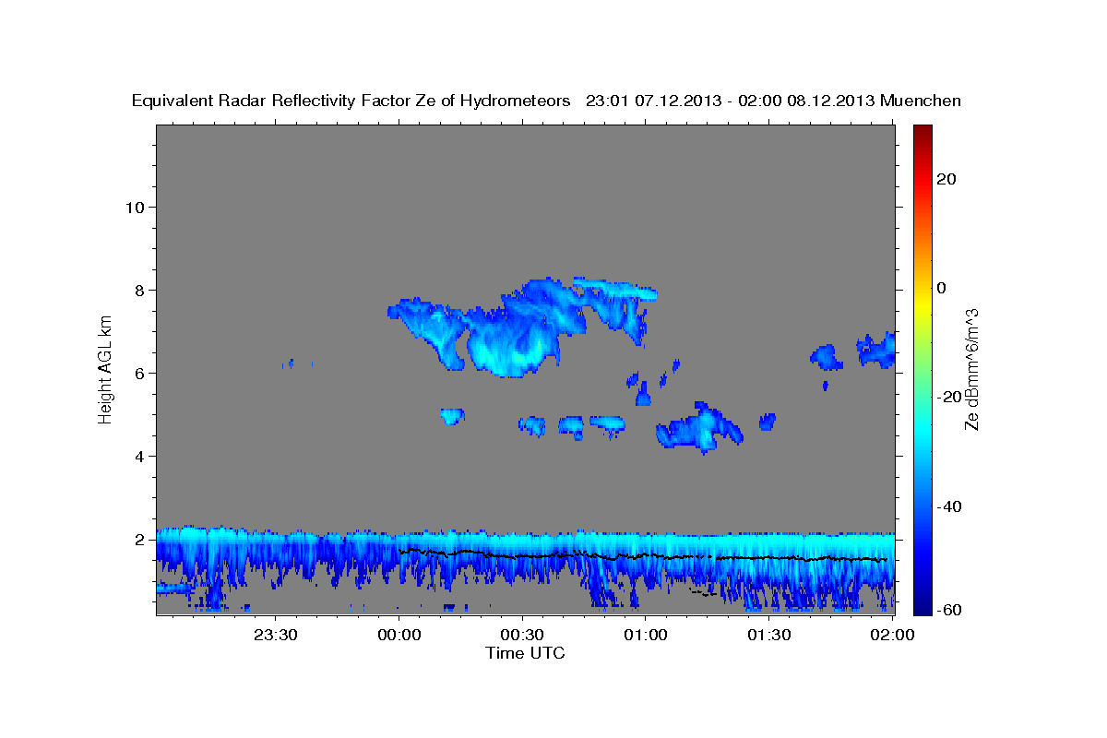Click the height tick label '2'
Viewport: 1107px width, 738px height.
[x=139, y=539]
